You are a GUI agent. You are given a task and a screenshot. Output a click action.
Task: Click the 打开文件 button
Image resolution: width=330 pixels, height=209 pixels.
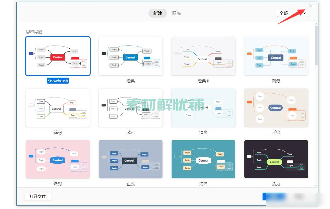coord(38,196)
